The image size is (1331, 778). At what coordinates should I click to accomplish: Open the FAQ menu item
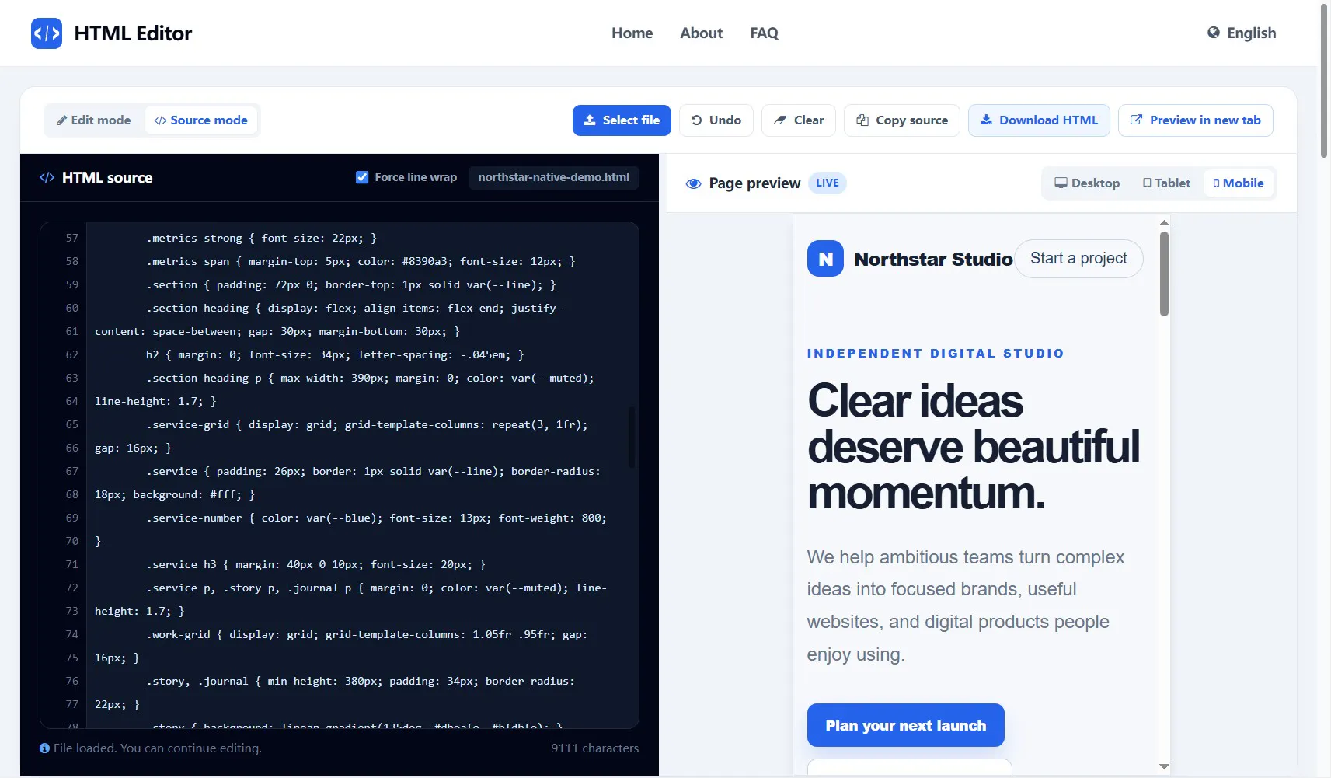pyautogui.click(x=764, y=33)
